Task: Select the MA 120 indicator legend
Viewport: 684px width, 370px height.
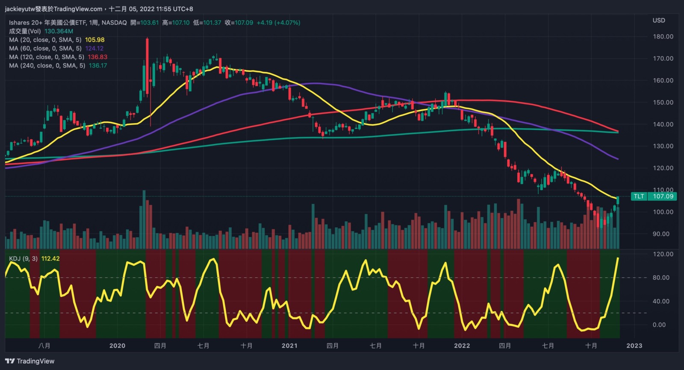Action: click(47, 57)
